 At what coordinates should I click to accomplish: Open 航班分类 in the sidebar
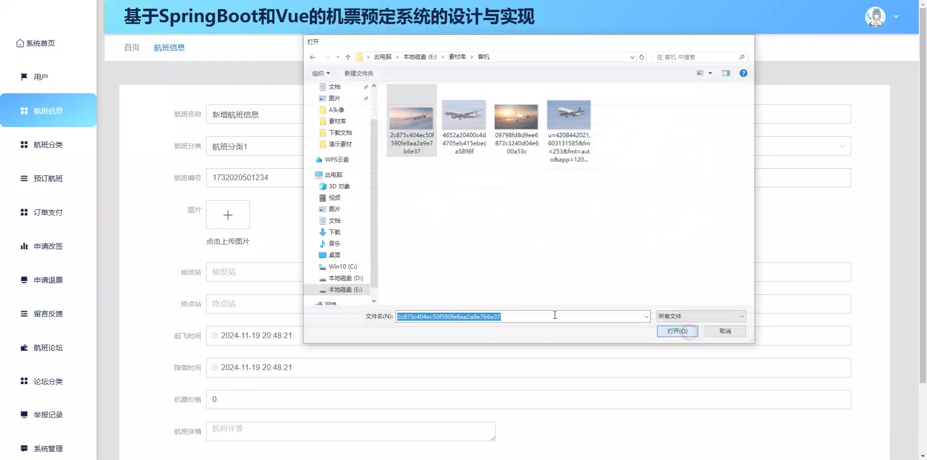point(48,144)
